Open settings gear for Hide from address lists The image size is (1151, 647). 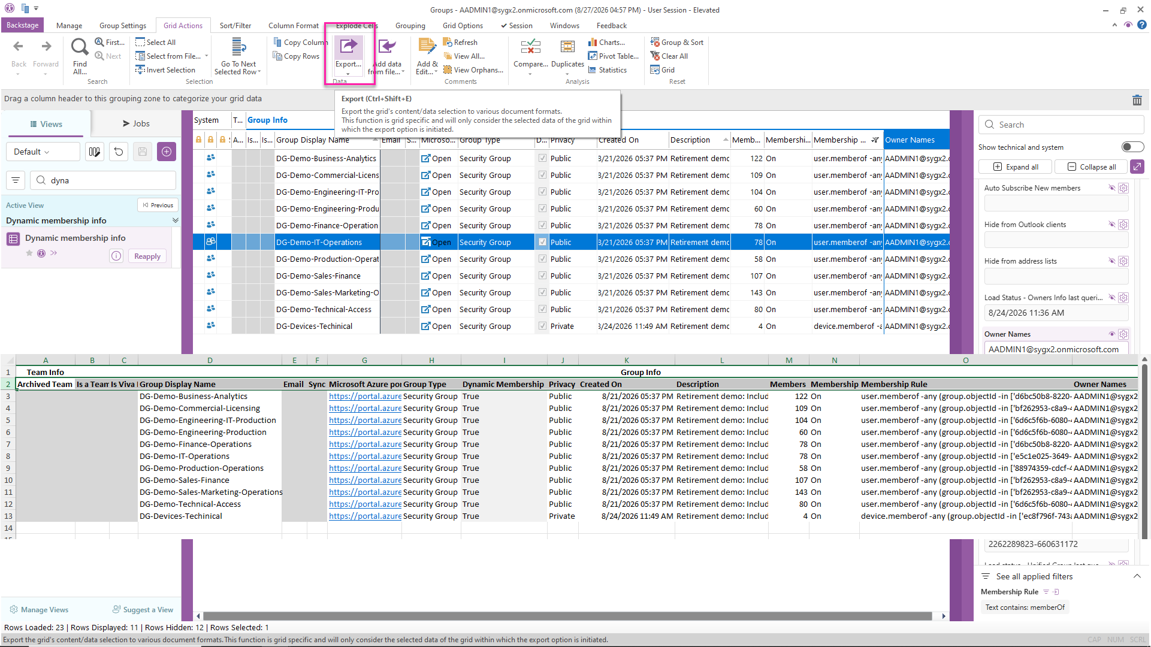[1123, 261]
